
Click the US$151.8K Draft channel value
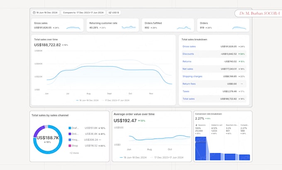click(x=91, y=128)
